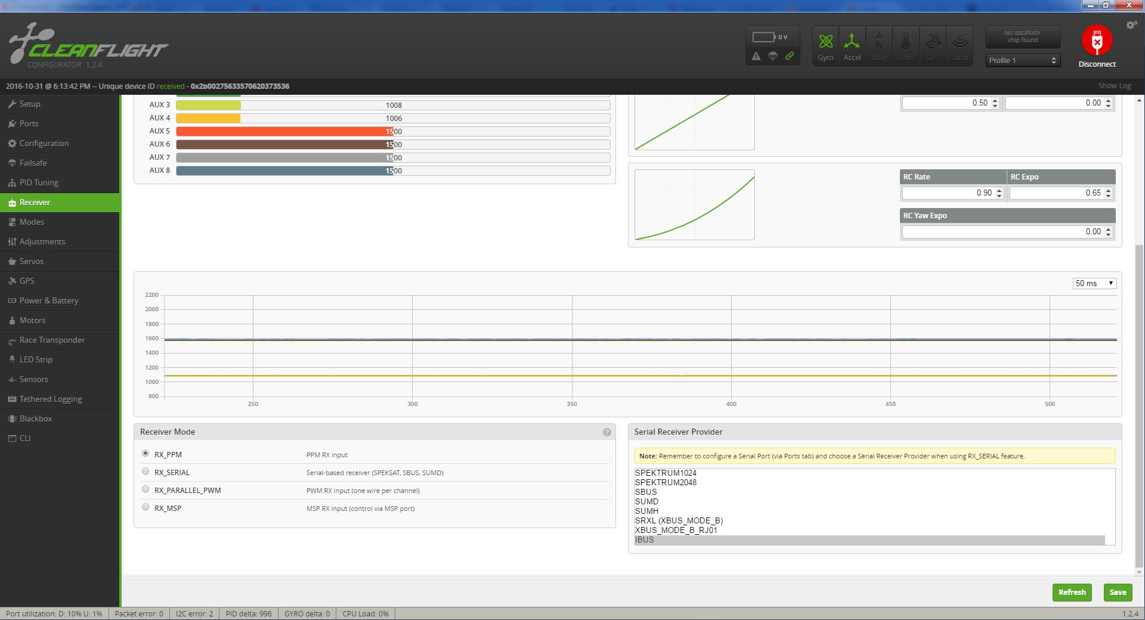The image size is (1145, 620).
Task: Click the AUX 8 channel bar
Action: pos(393,170)
